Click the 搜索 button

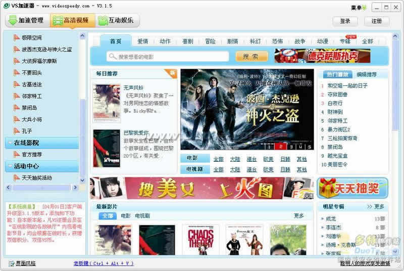[251, 57]
